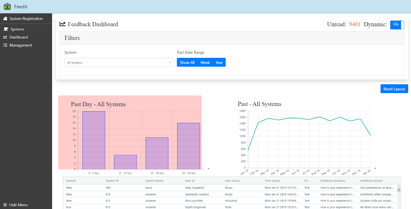Viewport: 411px width, 209px height.
Task: Click the Feedback Dashboard chart line icon
Action: coord(62,24)
